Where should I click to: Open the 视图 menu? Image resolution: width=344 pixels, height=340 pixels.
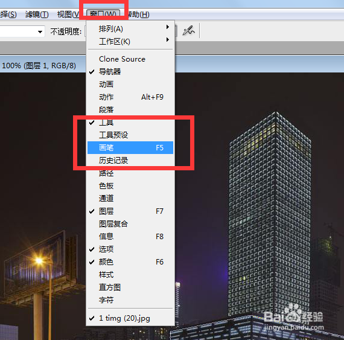tap(68, 14)
